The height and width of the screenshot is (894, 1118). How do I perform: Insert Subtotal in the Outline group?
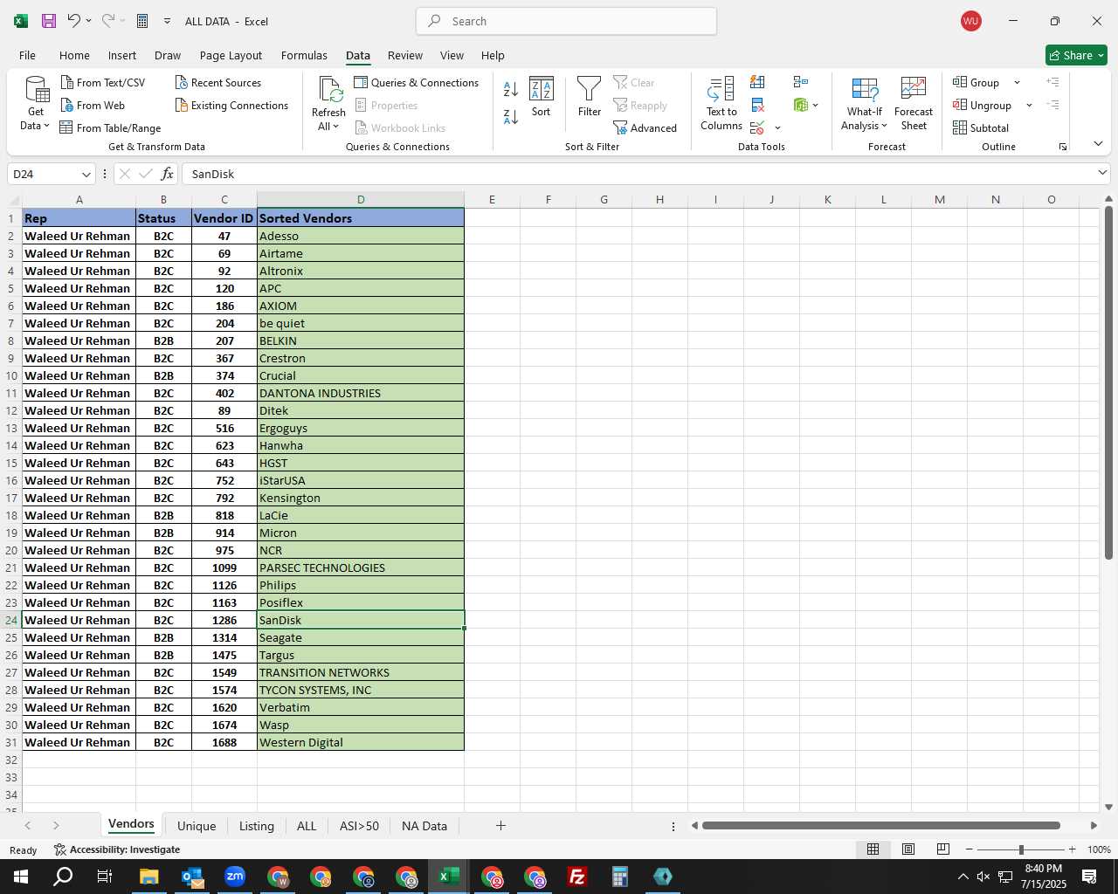click(981, 127)
